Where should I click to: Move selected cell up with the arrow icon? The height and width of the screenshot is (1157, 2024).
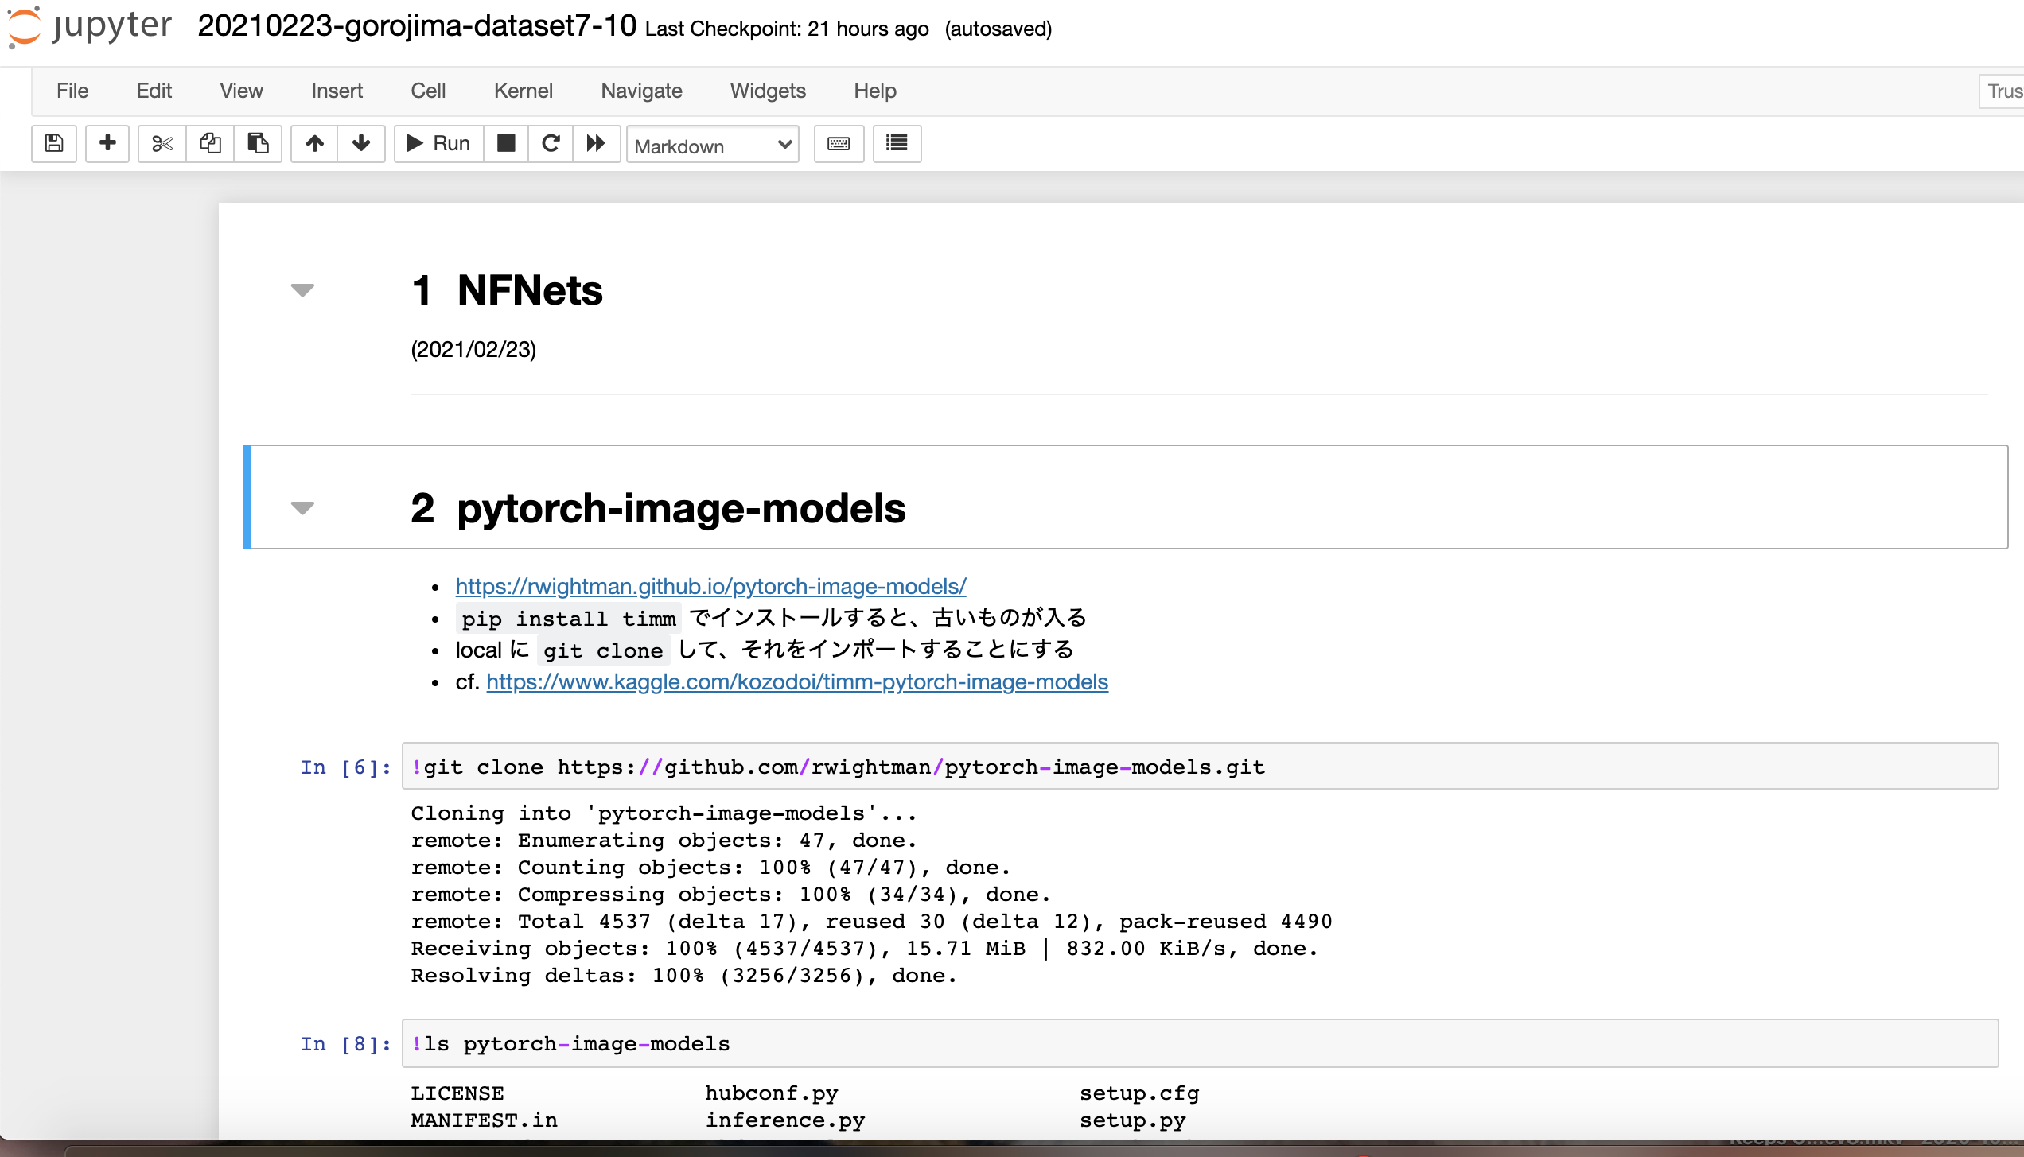point(314,143)
